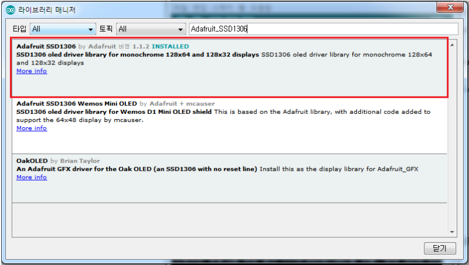Close the Library Manager window with X
Viewport: 469px width, 265px height.
[450, 7]
